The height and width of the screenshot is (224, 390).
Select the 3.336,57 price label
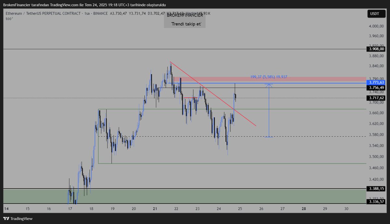(x=376, y=202)
